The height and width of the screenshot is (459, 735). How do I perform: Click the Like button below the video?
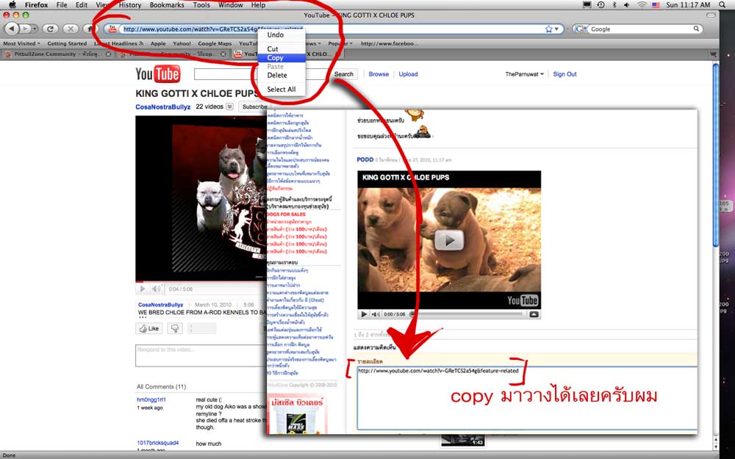pos(149,328)
